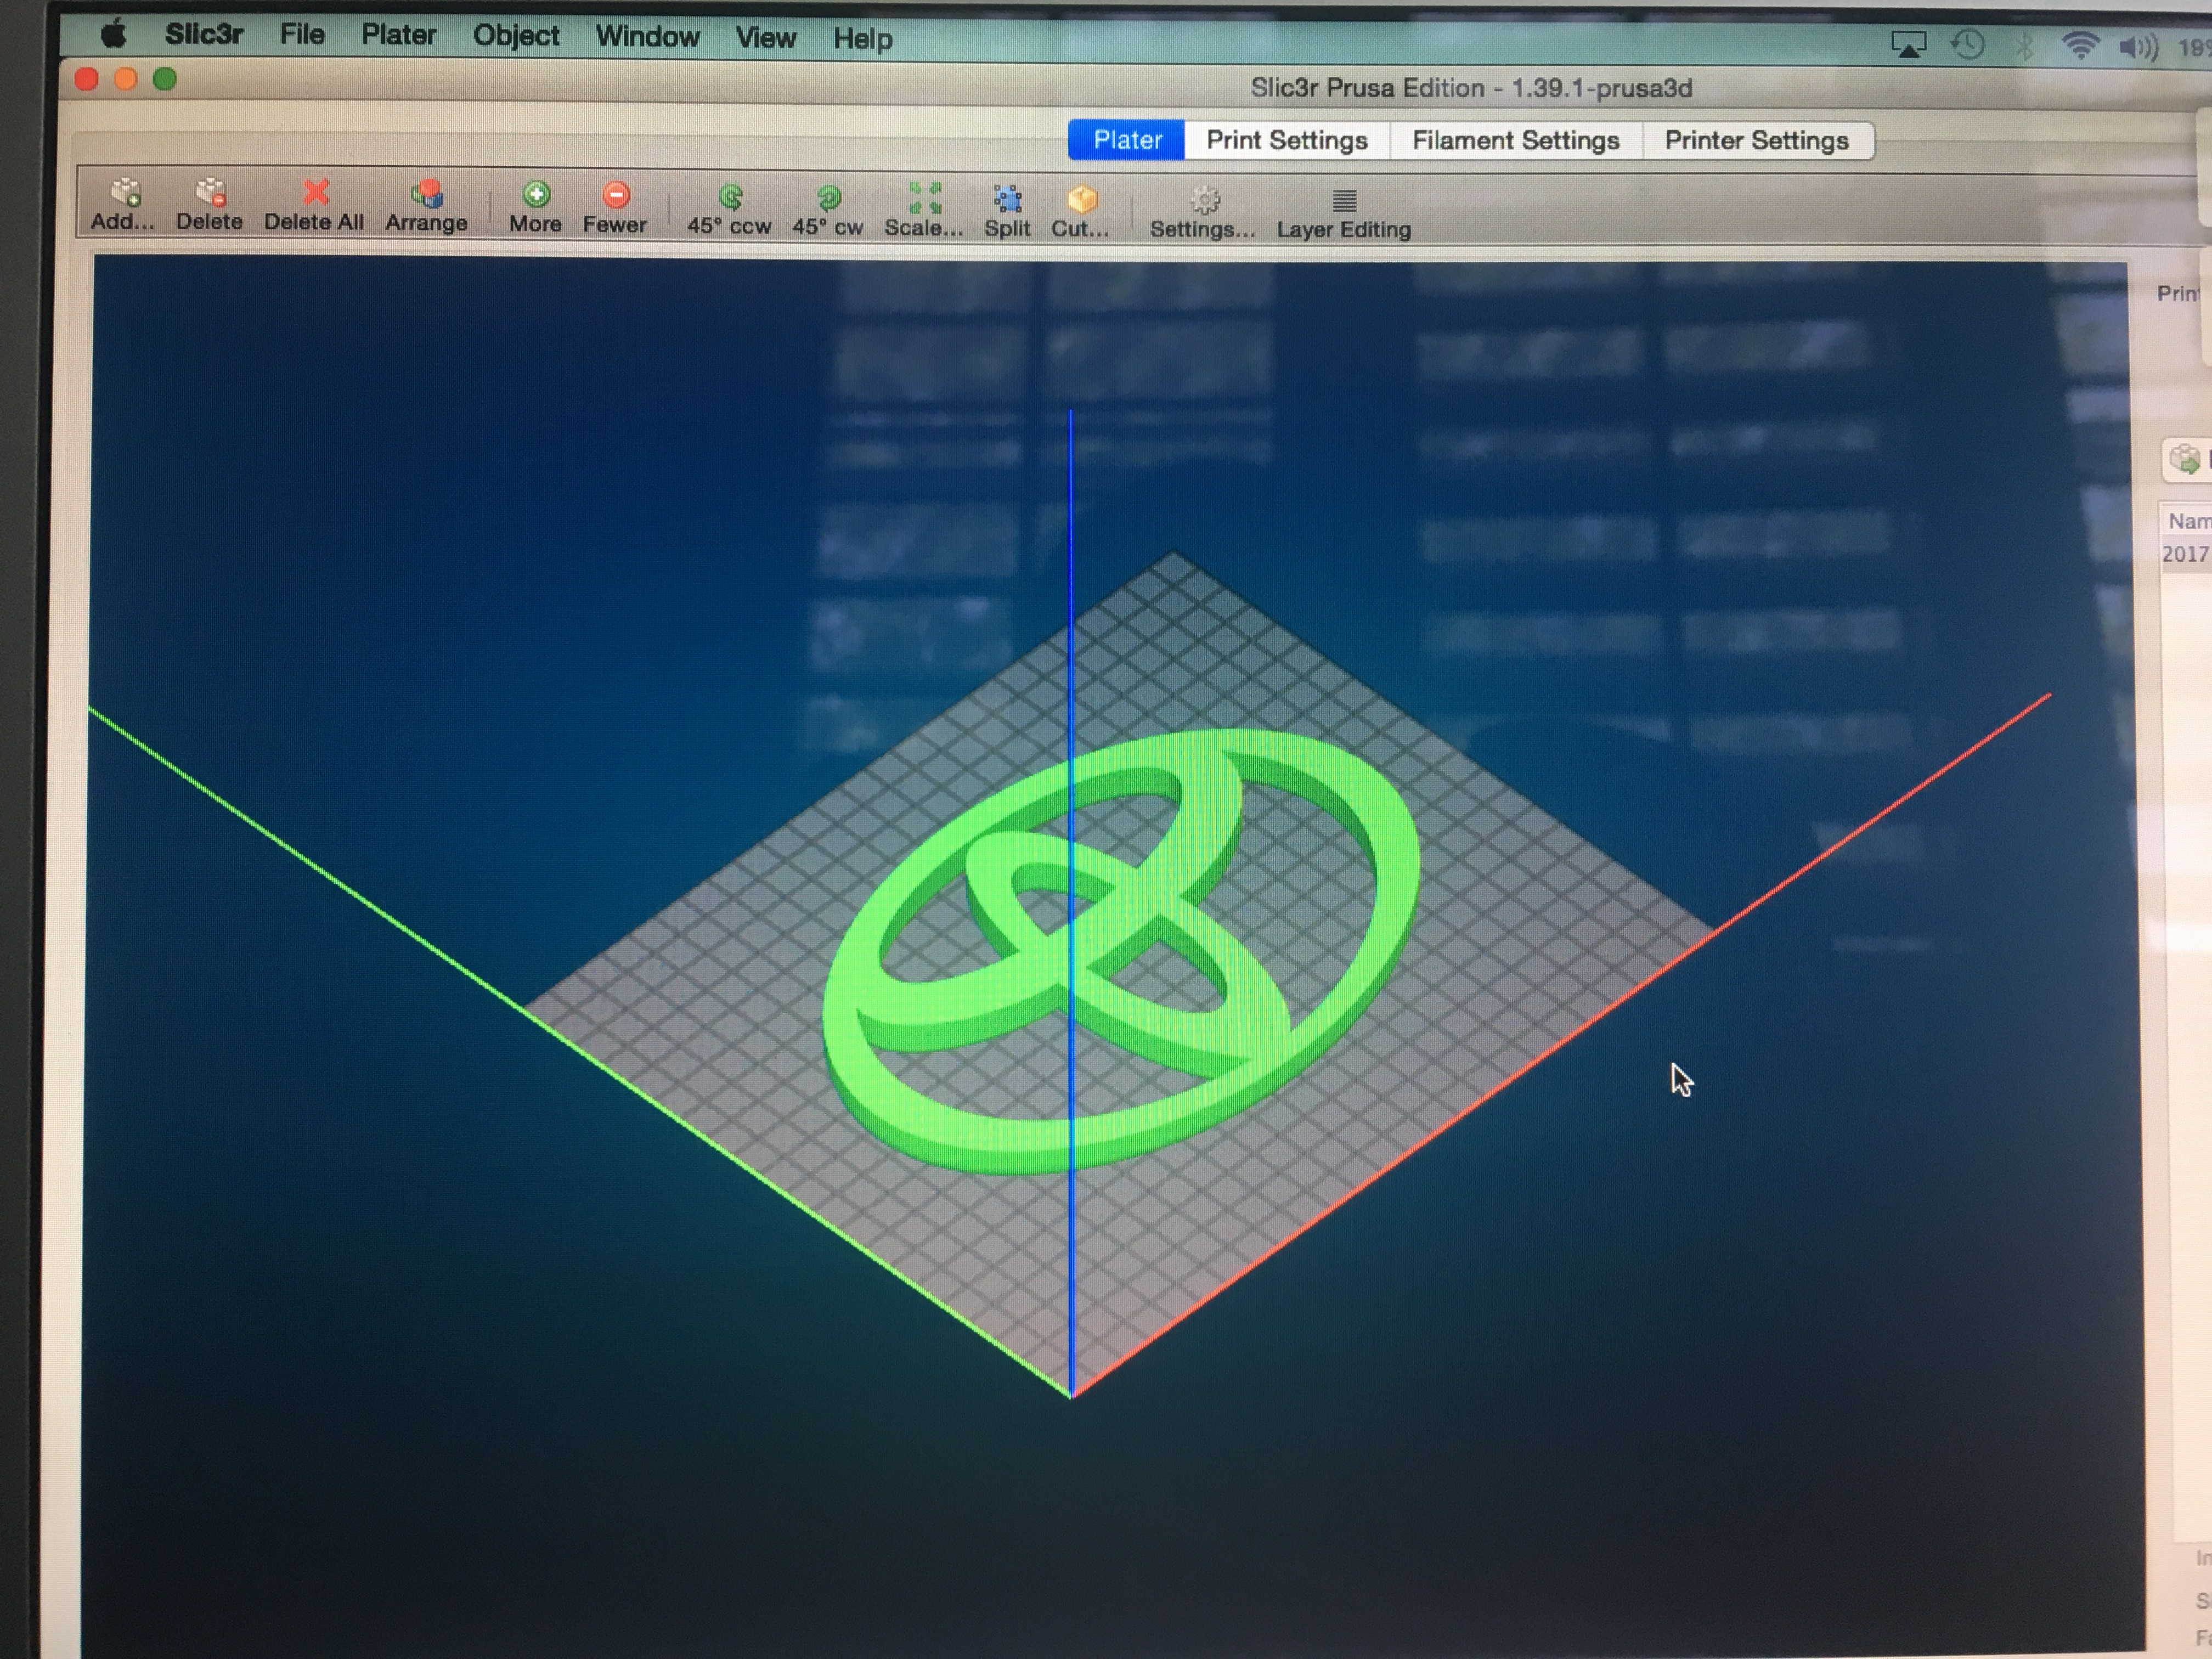This screenshot has width=2212, height=1659.
Task: Switch to the Plater tab
Action: 1127,139
